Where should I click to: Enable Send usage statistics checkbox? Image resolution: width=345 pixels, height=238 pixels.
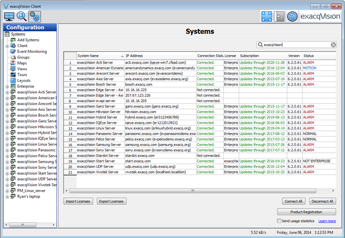coord(279,221)
